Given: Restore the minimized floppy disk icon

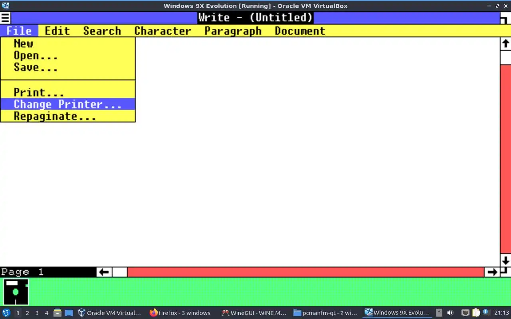Looking at the screenshot, I should click(x=16, y=292).
